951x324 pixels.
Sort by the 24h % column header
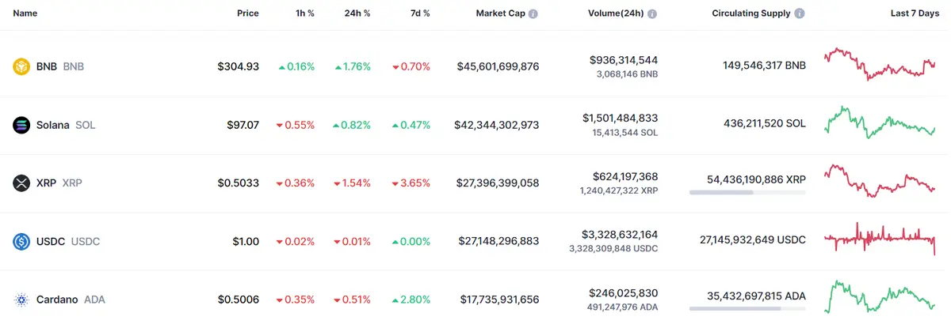tap(356, 13)
